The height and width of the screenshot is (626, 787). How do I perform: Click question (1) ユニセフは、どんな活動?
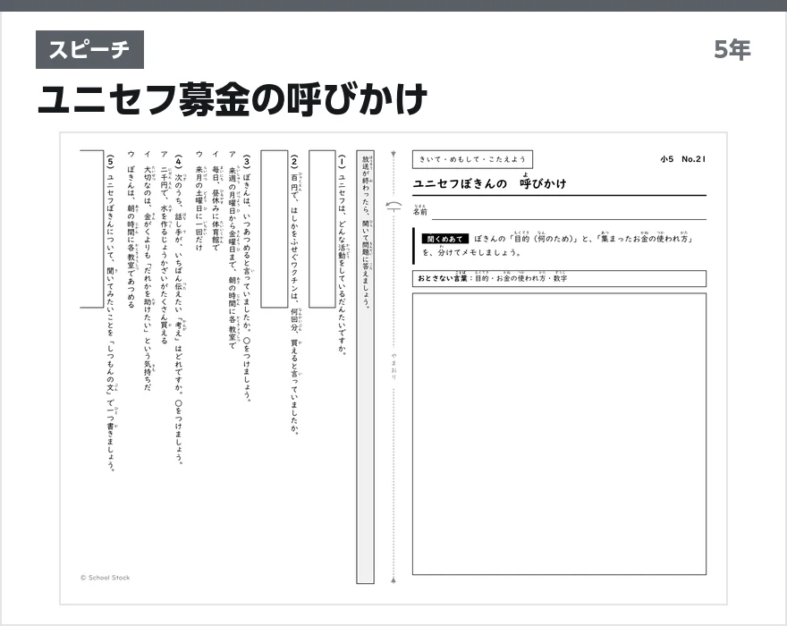342,255
